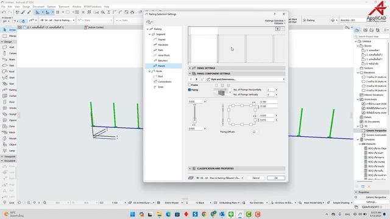Click the No. of Fixings Horizontally field
This screenshot has height=219, width=390.
tap(270, 89)
